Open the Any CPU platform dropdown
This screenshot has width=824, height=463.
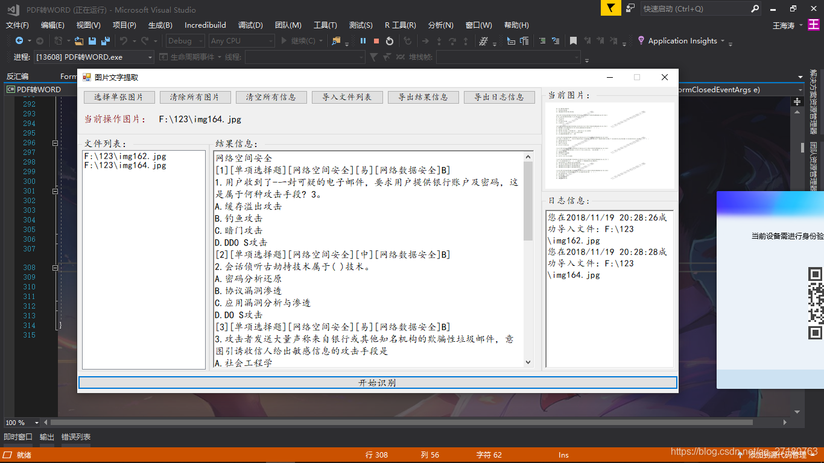(242, 41)
